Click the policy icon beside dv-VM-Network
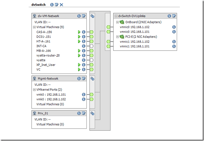 [x=92, y=16]
